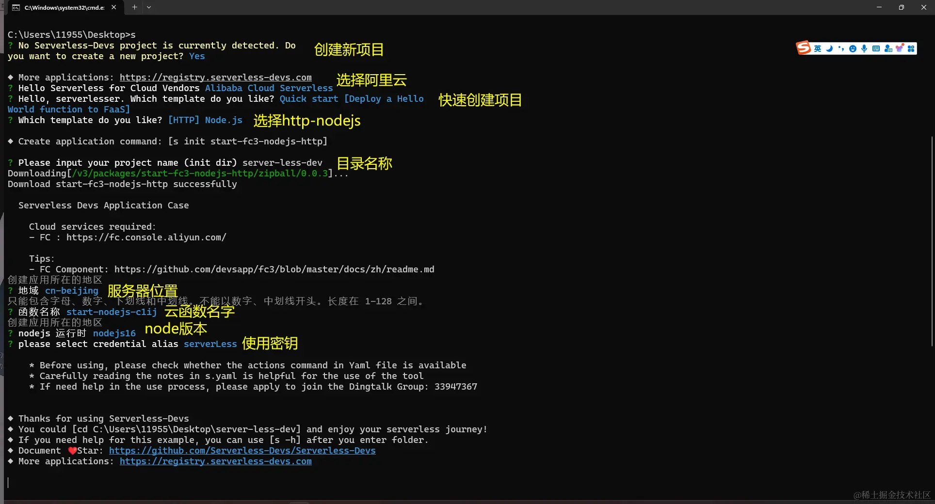Click the zipball download path text
This screenshot has height=504, width=935.
point(200,173)
